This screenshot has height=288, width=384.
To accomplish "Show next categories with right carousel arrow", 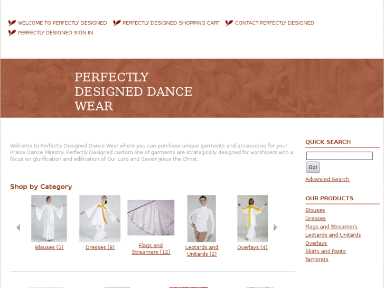I will (275, 227).
